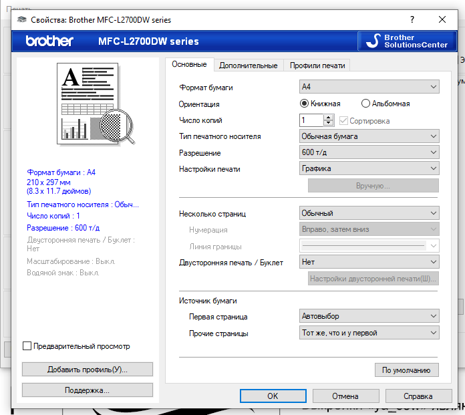This screenshot has height=415, width=465.
Task: Click the По умолчанию button
Action: click(x=406, y=370)
